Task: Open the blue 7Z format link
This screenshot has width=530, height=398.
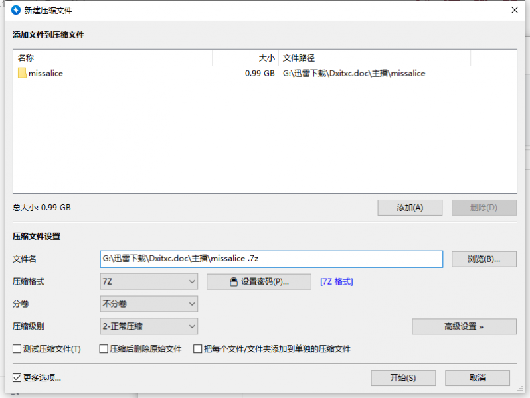Action: point(337,281)
